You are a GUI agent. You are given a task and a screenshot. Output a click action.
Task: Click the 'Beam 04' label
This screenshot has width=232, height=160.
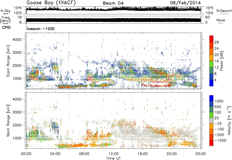coord(113,3)
